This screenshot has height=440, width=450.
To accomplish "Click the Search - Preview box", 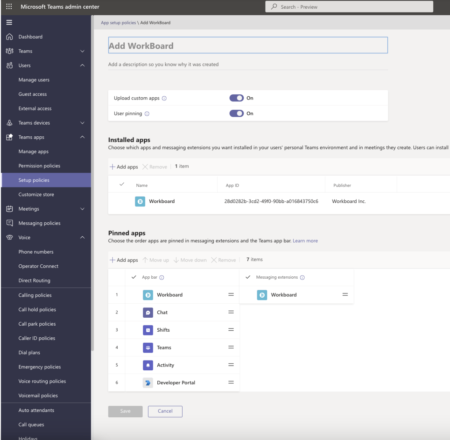I will click(349, 6).
